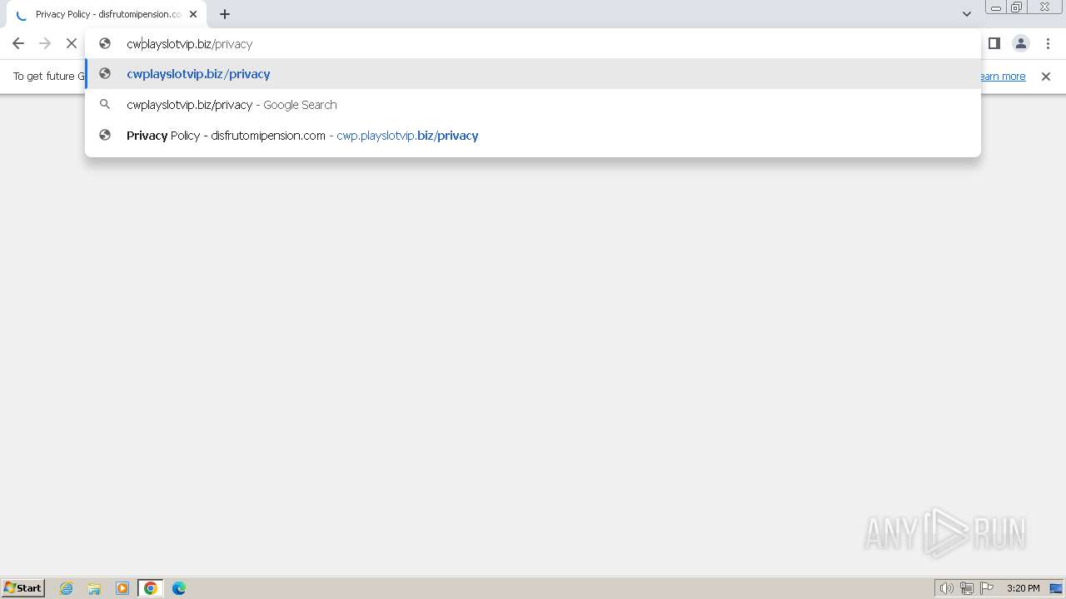This screenshot has width=1066, height=599.
Task: Click the 3:20 PM system clock
Action: 1023,588
